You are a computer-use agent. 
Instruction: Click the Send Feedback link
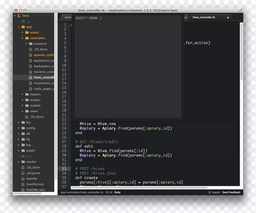(231, 193)
